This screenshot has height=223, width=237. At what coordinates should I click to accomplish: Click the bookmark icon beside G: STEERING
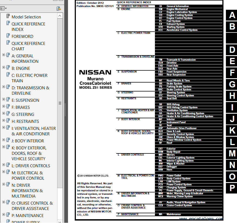(x=8, y=114)
